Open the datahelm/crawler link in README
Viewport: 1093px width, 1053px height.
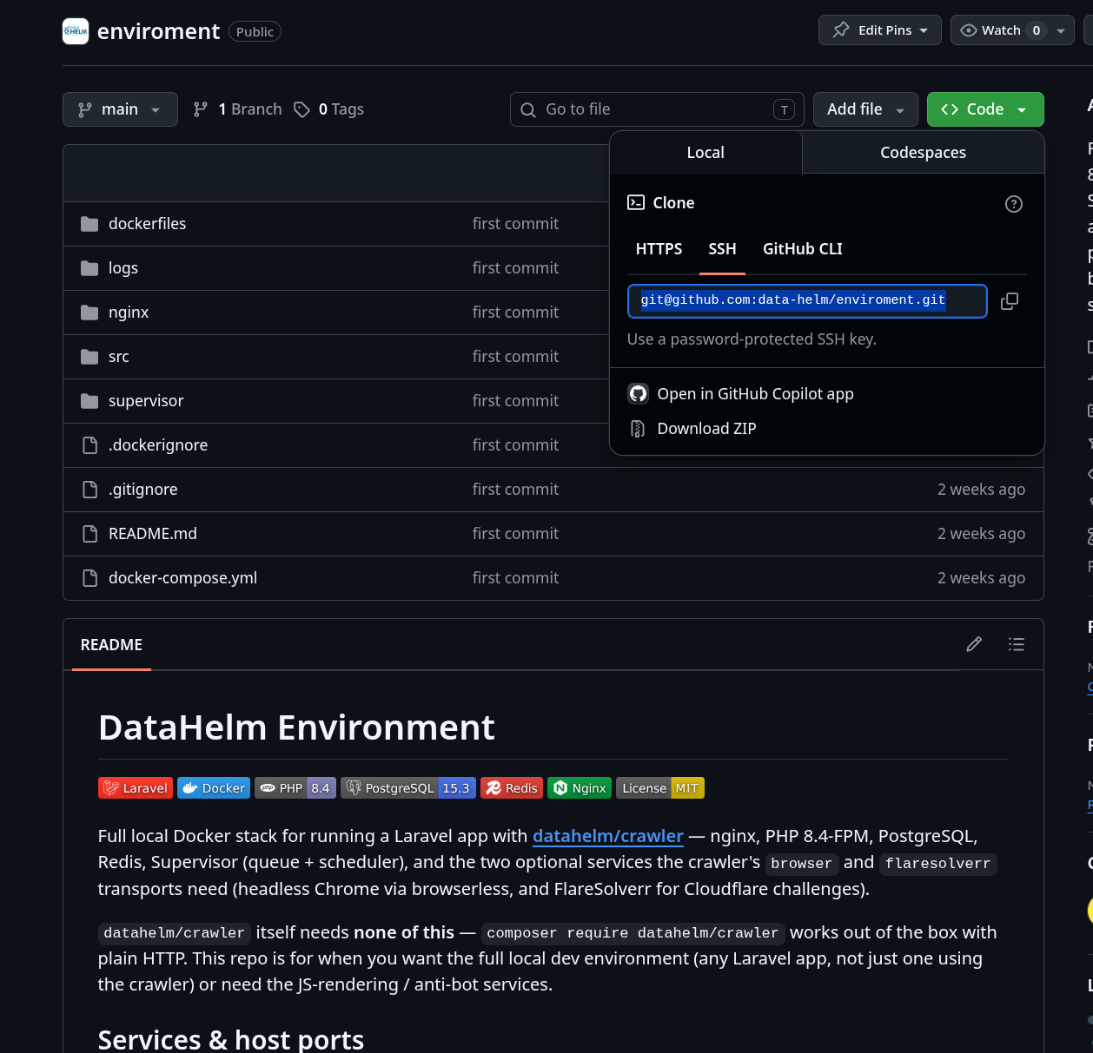tap(608, 836)
